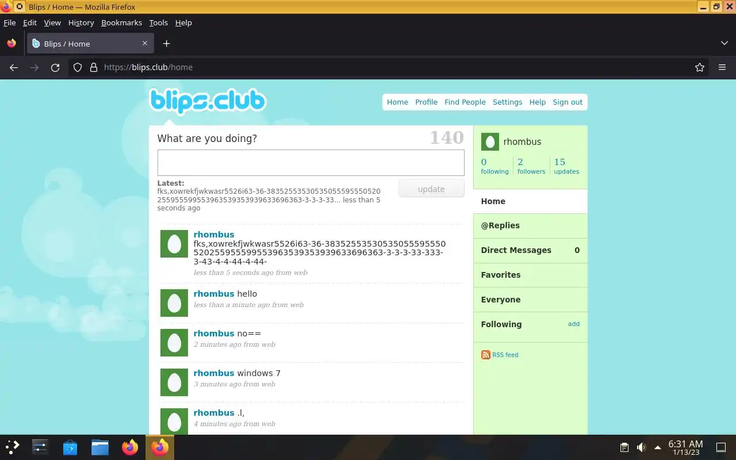736x460 pixels.
Task: Click rhombus avatar in sidebar profile
Action: point(490,142)
